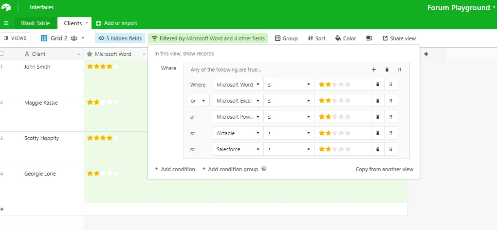Screen dimensions: 497x230
Task: Open operator dropdown for Microsoft Word condition
Action: coord(289,85)
